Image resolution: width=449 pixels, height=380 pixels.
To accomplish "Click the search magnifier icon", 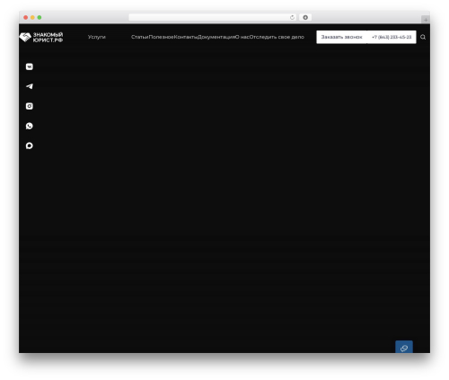I will 423,37.
